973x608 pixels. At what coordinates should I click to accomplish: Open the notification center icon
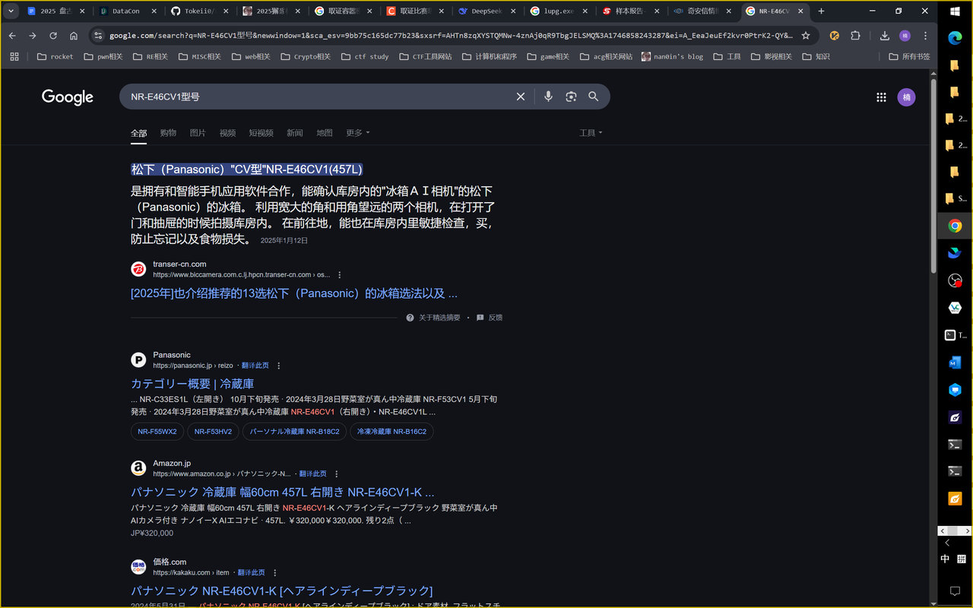[x=955, y=591]
